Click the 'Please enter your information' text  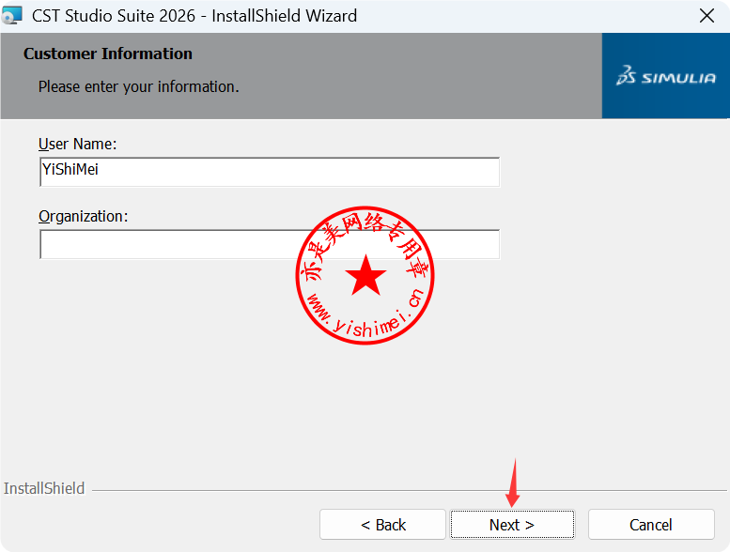pyautogui.click(x=138, y=86)
